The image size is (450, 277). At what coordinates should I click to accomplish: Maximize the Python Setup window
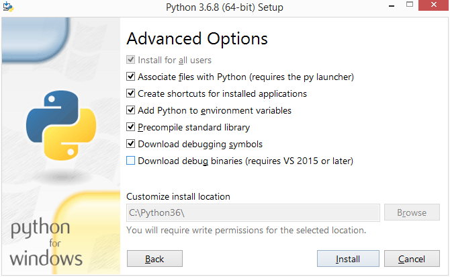click(410, 5)
